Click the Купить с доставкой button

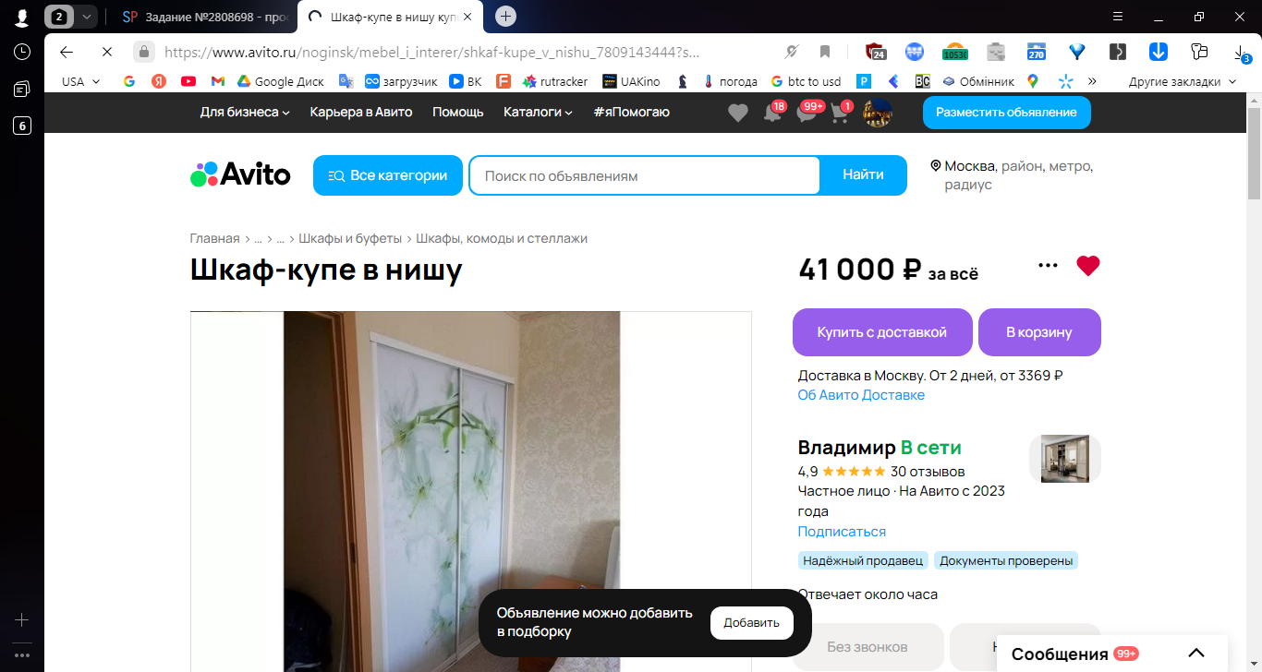(882, 332)
